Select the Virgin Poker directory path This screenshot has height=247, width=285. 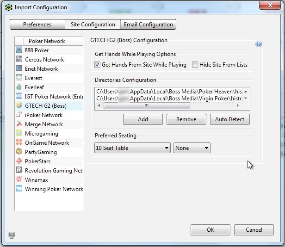[x=169, y=99]
